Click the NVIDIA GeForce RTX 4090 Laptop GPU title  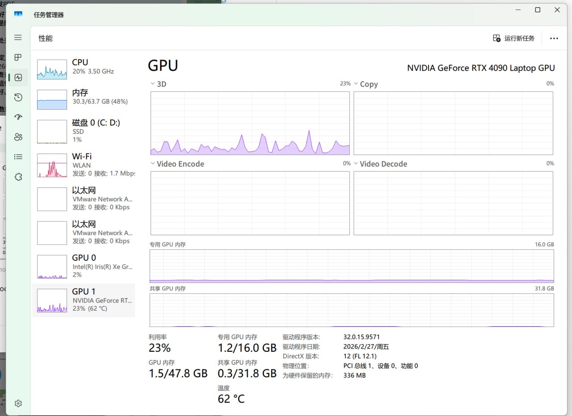[x=481, y=68]
